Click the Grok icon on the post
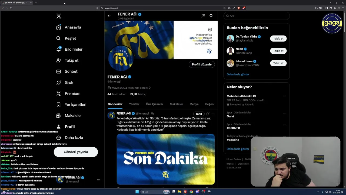 (208, 114)
